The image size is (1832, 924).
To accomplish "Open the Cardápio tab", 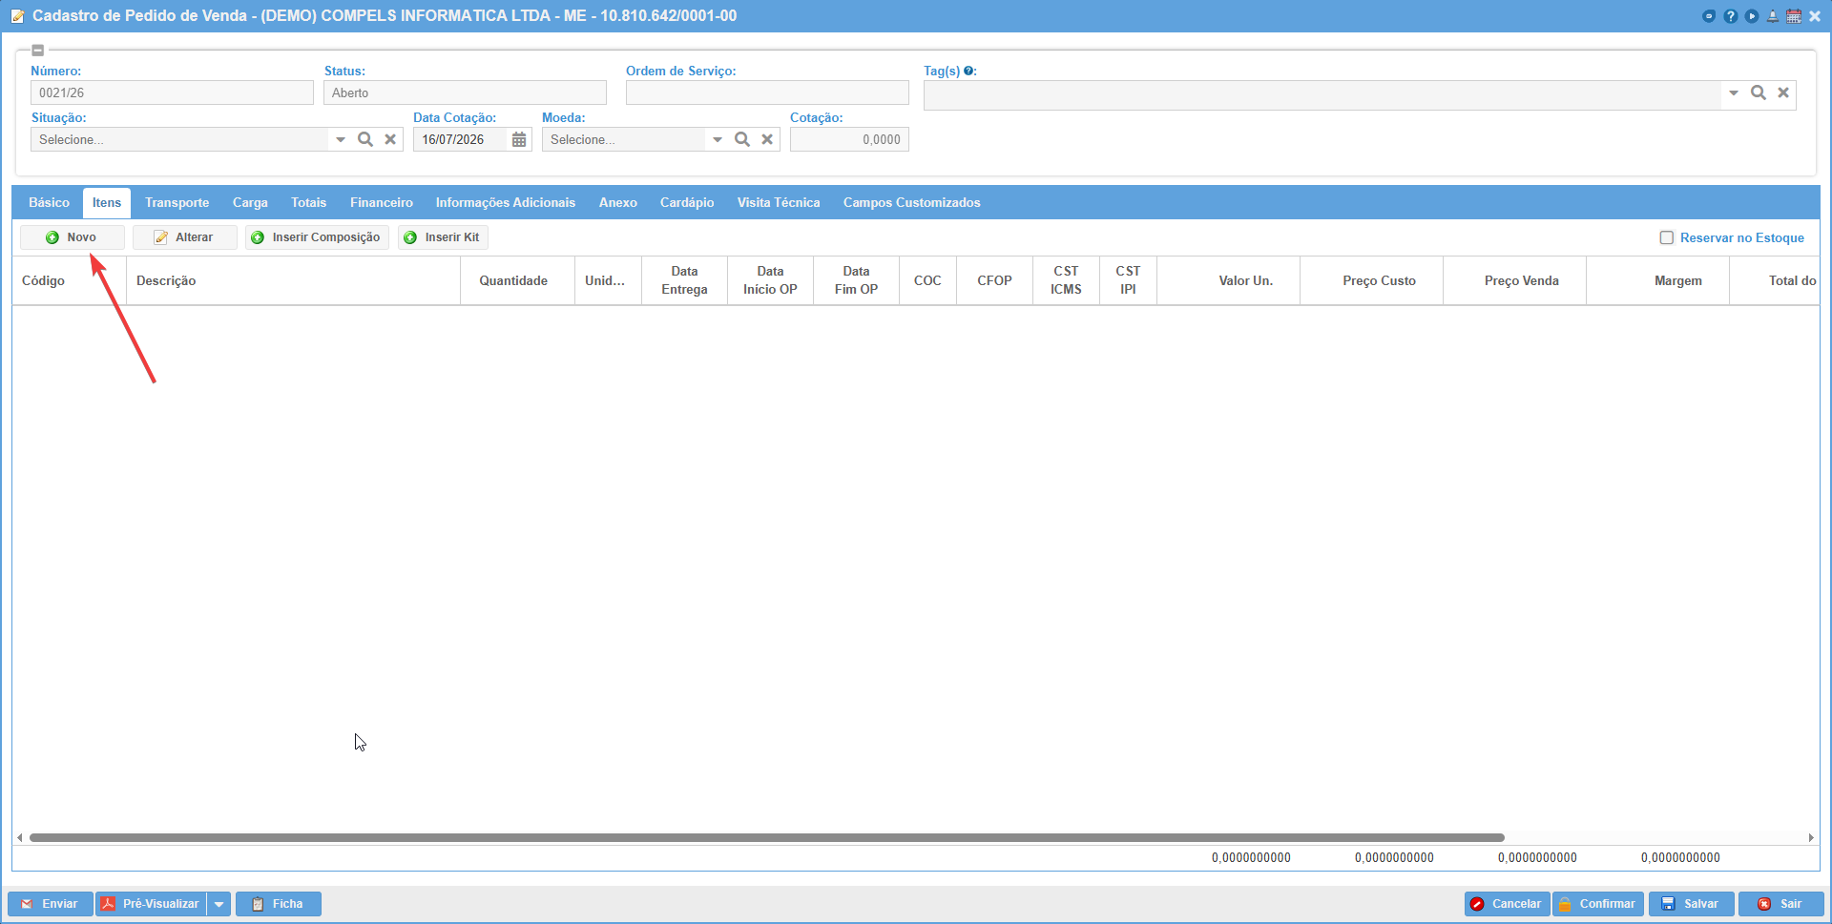I will point(686,202).
